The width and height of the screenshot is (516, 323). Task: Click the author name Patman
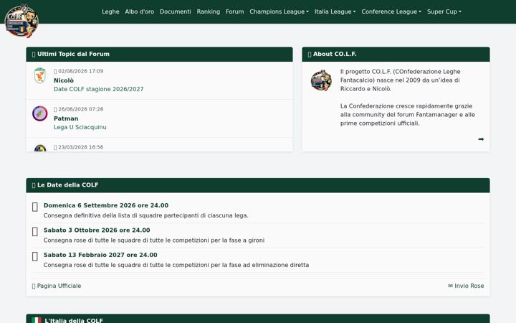[x=66, y=118]
